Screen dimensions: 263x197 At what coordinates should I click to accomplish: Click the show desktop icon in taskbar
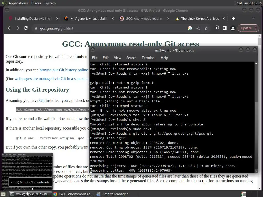point(3,194)
